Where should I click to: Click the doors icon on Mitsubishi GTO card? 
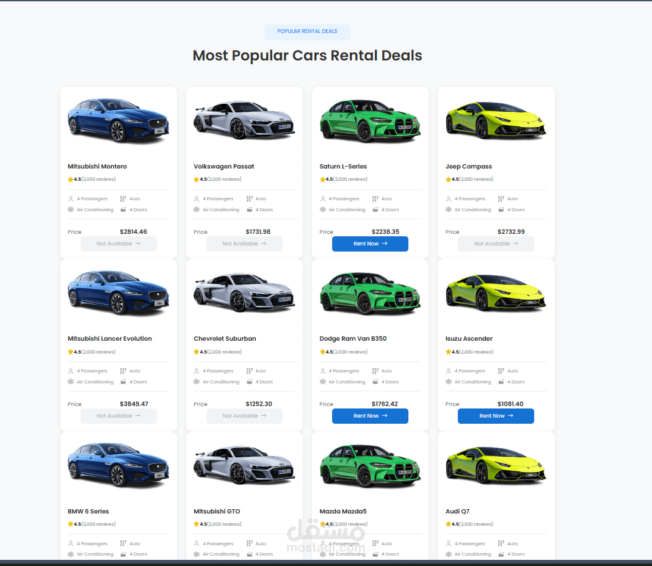click(250, 554)
